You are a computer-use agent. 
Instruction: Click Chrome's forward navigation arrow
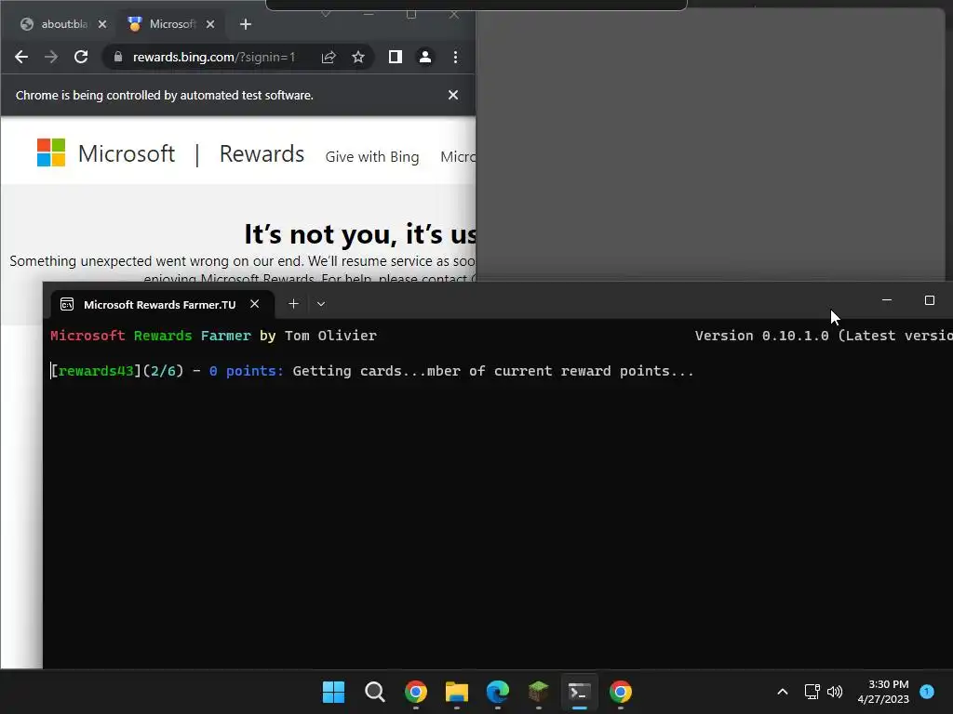(x=51, y=57)
